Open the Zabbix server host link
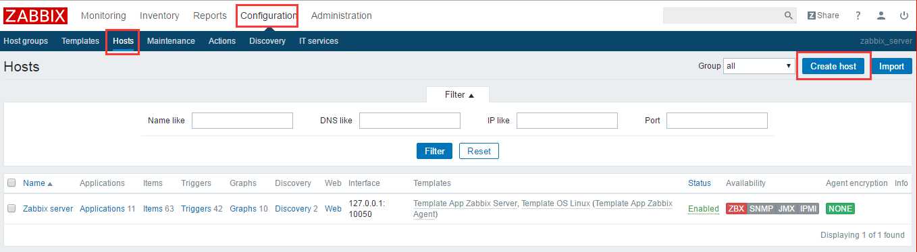Viewport: 917px width, 252px height. click(48, 209)
